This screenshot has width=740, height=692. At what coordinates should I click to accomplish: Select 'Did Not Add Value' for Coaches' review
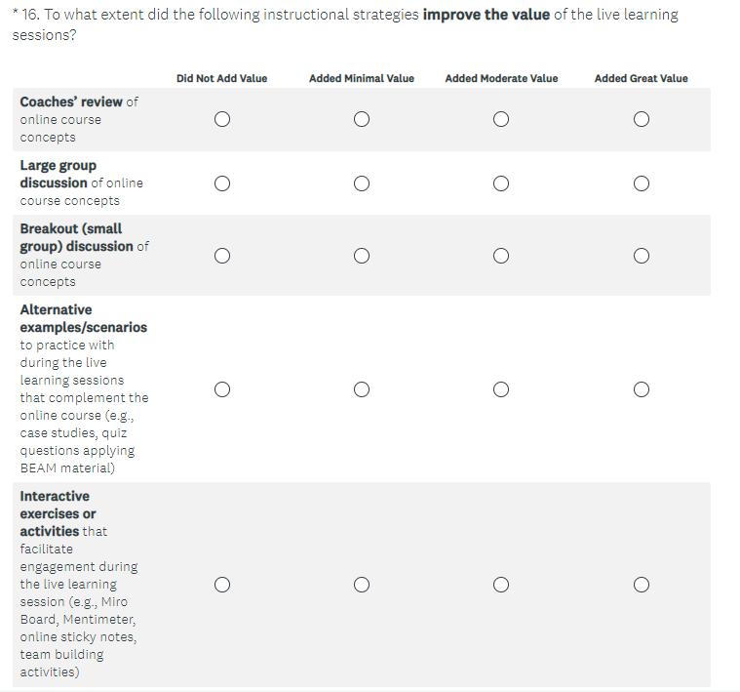pos(222,120)
